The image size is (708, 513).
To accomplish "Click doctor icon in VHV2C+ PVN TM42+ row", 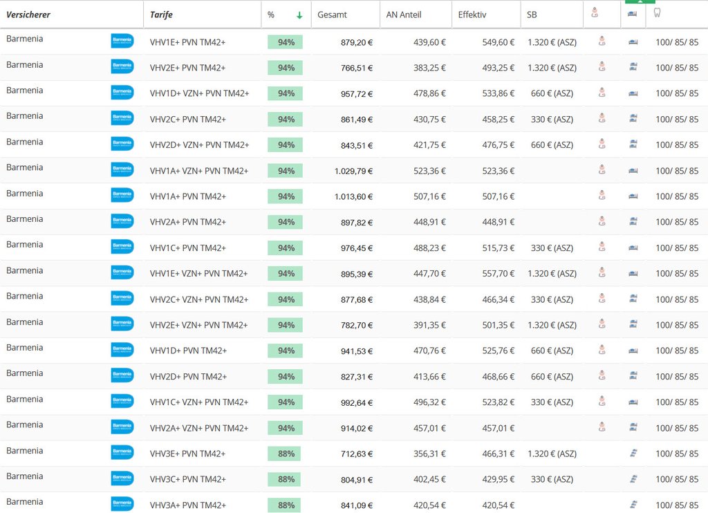I will [x=602, y=119].
